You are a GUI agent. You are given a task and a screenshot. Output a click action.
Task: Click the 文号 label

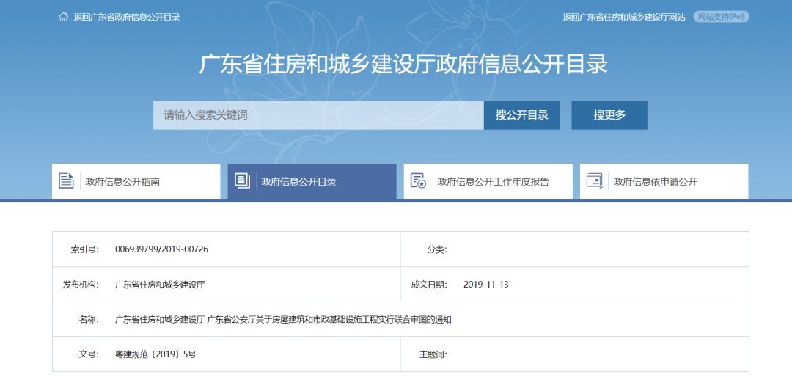click(x=89, y=354)
